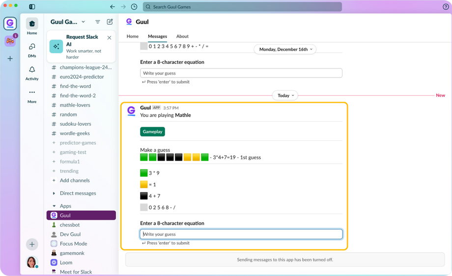452x276 pixels.
Task: Open the compose new message icon
Action: [x=110, y=22]
